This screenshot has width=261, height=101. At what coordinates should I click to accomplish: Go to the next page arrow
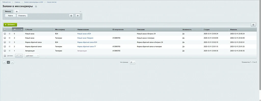pyautogui.click(x=12, y=62)
